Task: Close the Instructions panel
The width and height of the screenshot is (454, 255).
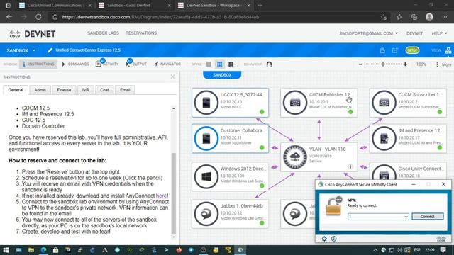Action: (172, 76)
